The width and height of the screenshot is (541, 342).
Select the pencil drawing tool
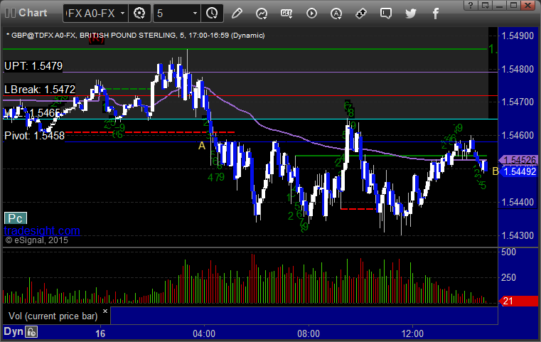point(237,14)
